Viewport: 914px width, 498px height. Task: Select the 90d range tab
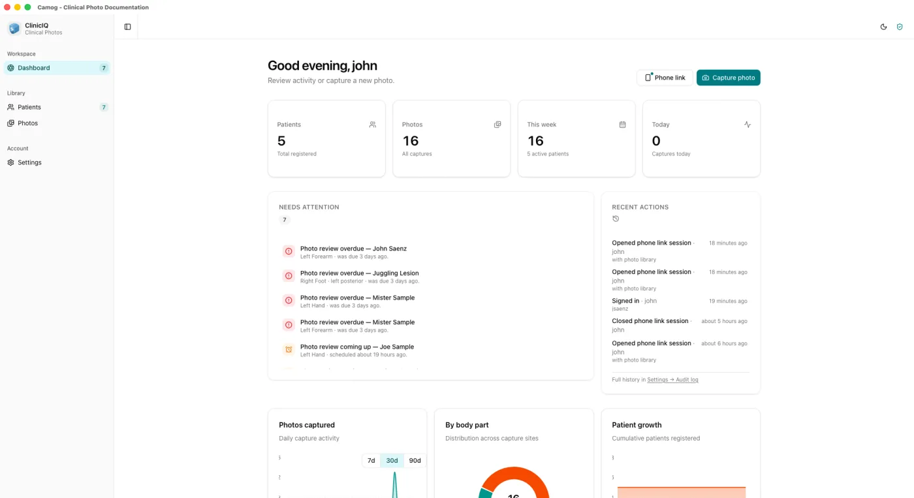pos(415,461)
